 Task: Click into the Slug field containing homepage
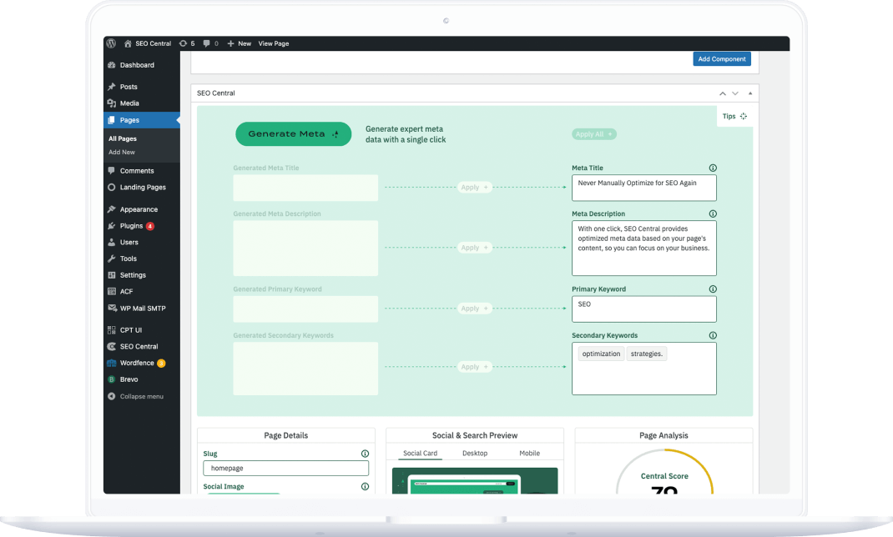point(286,468)
